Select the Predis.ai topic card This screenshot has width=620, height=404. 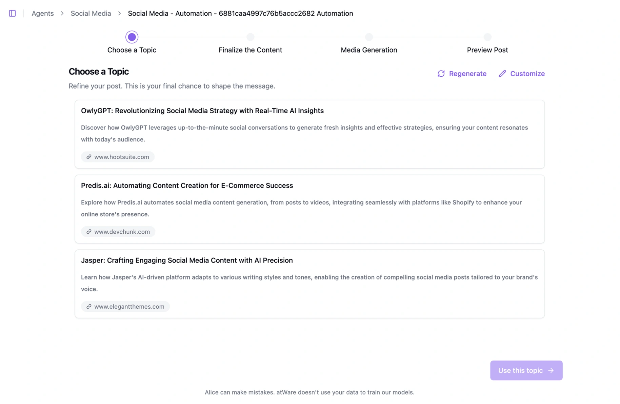[x=309, y=208]
